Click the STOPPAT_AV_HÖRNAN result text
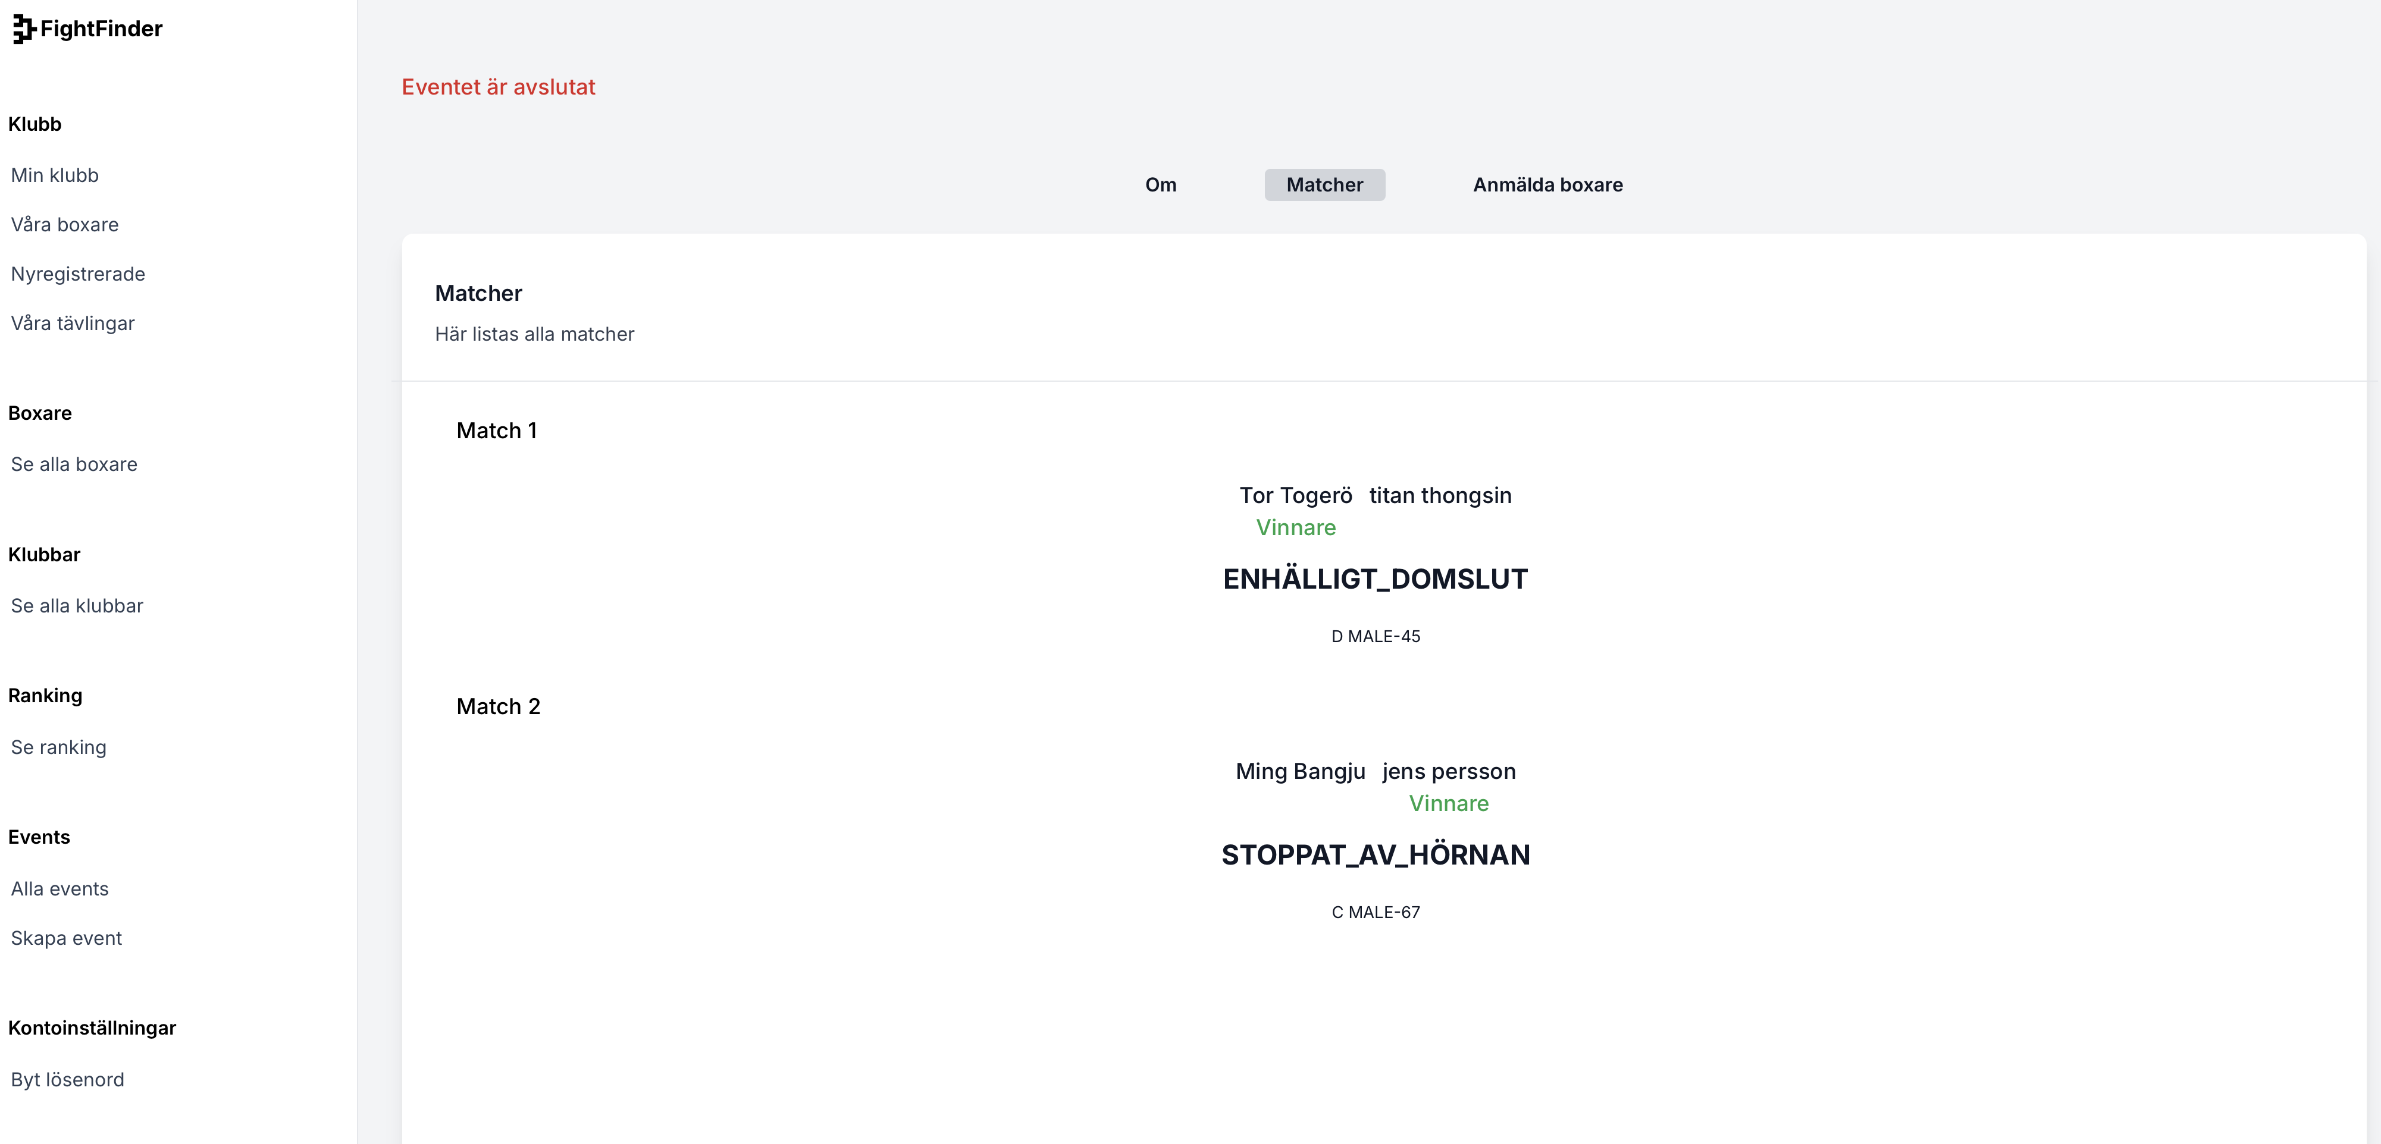Image resolution: width=2381 pixels, height=1144 pixels. click(x=1376, y=855)
